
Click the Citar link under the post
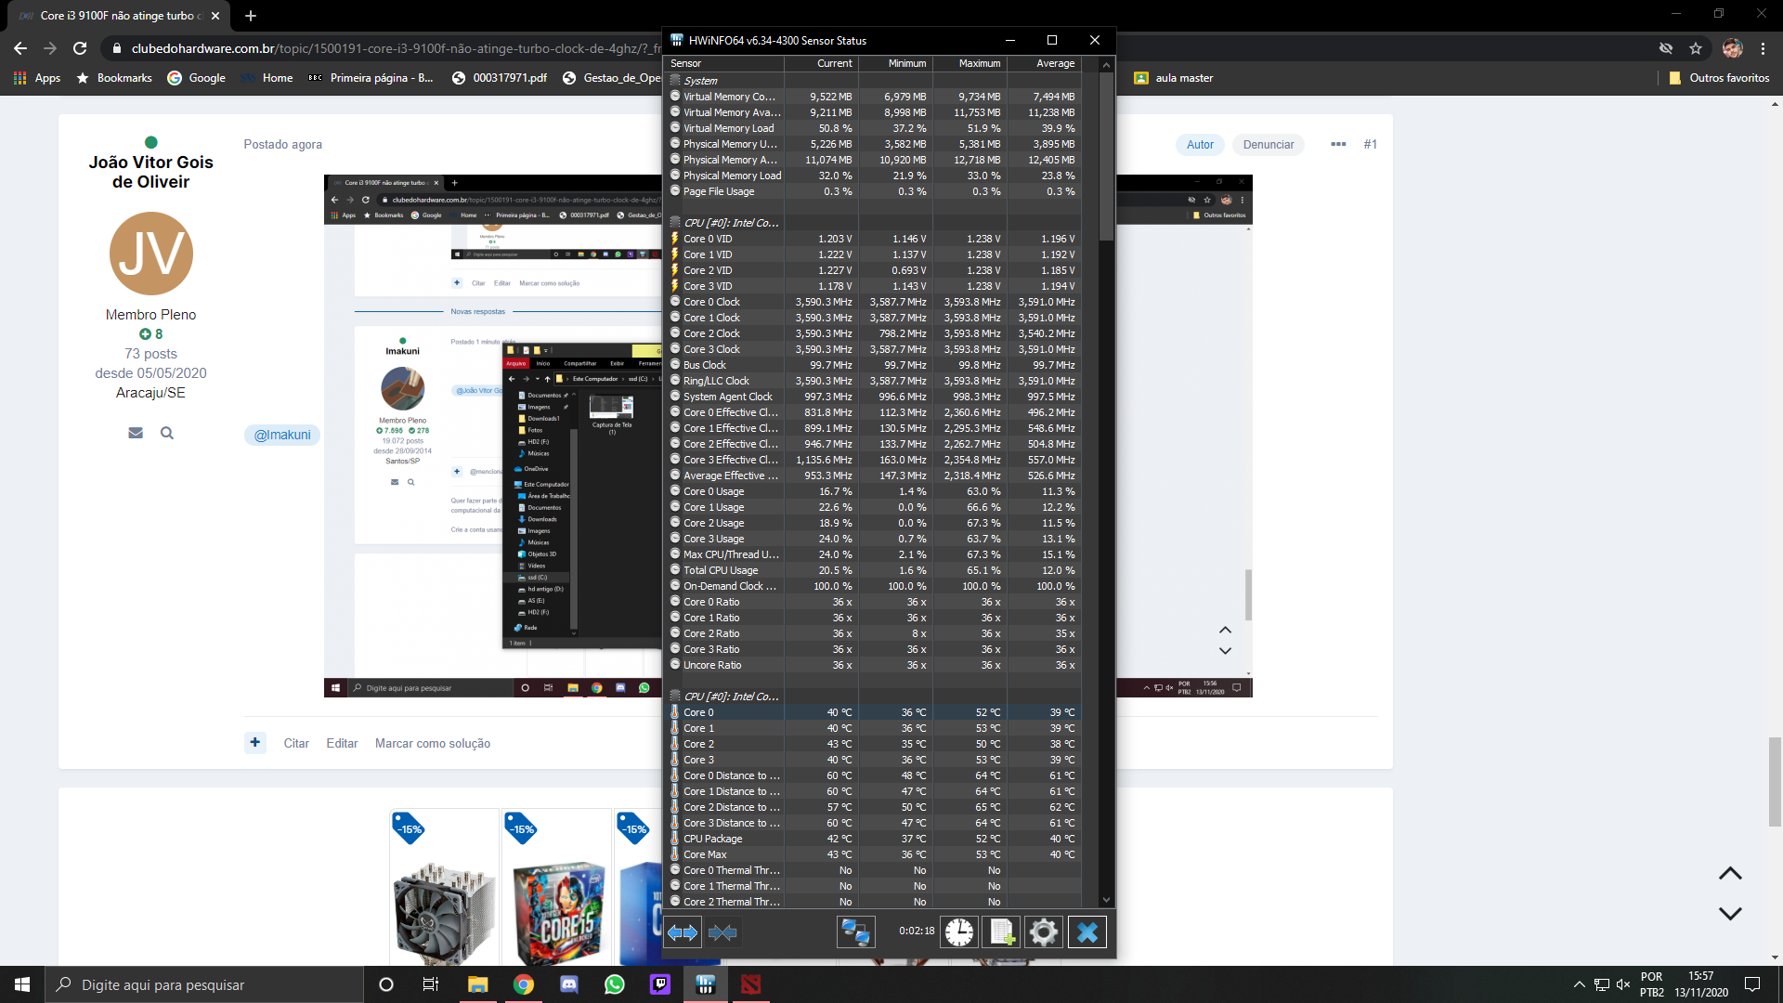coord(296,743)
